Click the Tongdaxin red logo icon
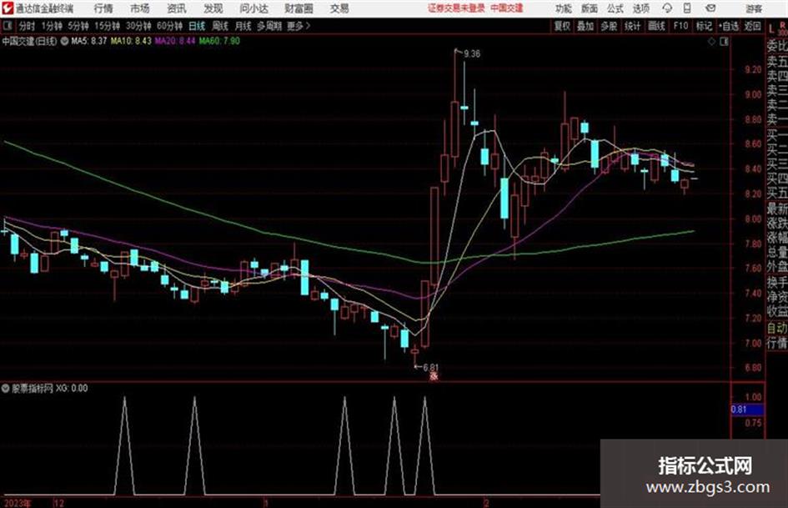This screenshot has height=508, width=788. pyautogui.click(x=7, y=8)
